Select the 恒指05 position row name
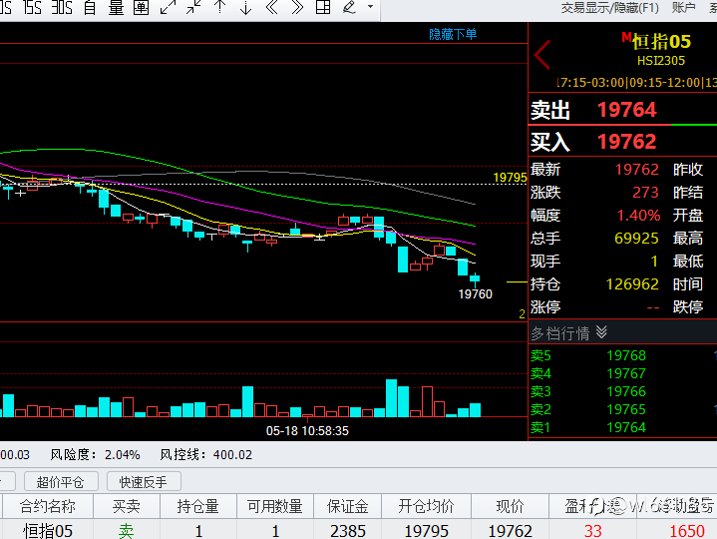 [48, 531]
